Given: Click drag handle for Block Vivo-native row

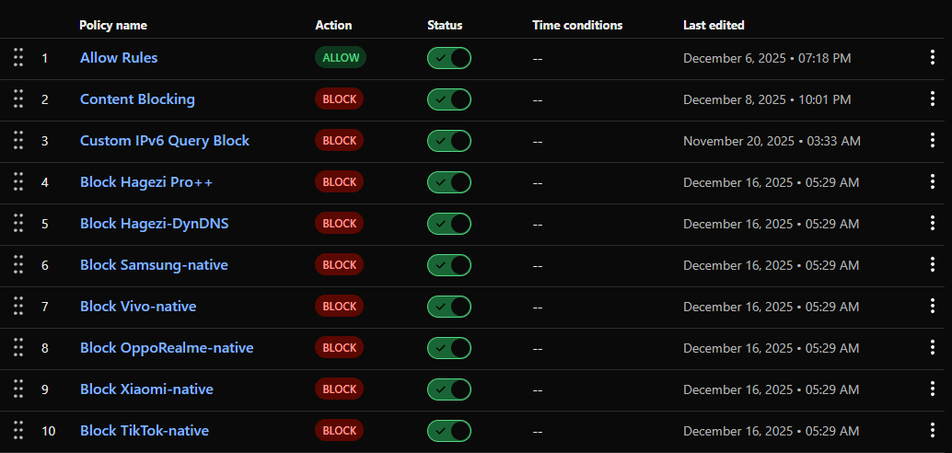Looking at the screenshot, I should [18, 307].
